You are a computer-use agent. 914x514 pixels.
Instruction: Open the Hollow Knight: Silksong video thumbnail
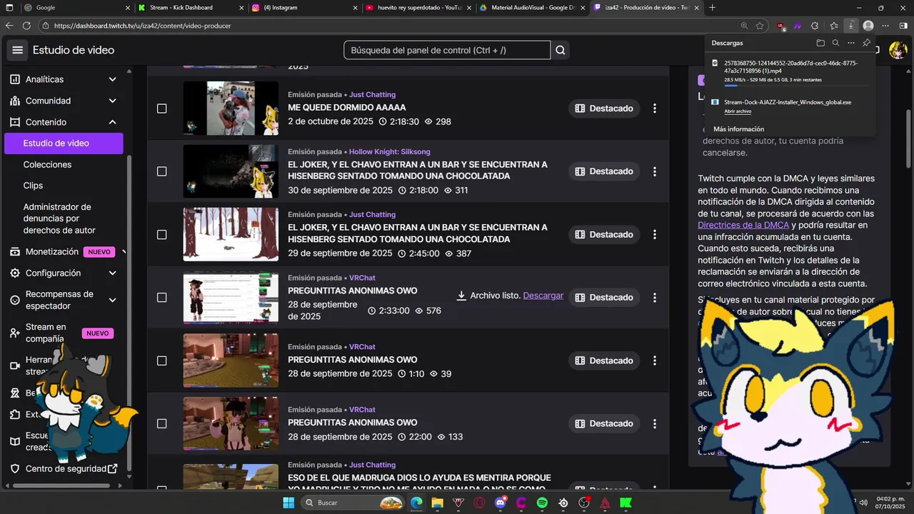231,171
